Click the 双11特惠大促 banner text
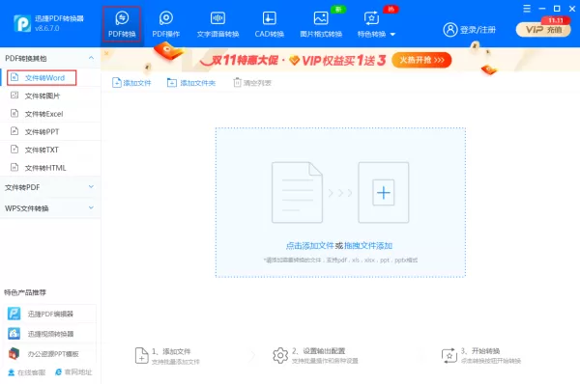The height and width of the screenshot is (384, 580). 245,60
